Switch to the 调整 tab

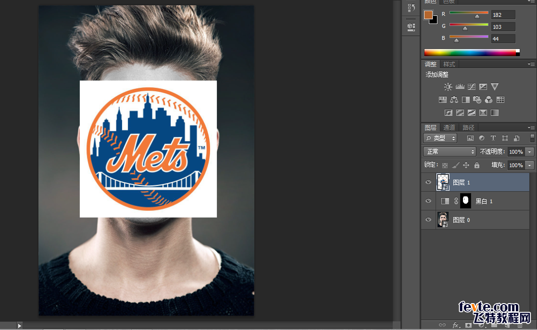pos(430,64)
